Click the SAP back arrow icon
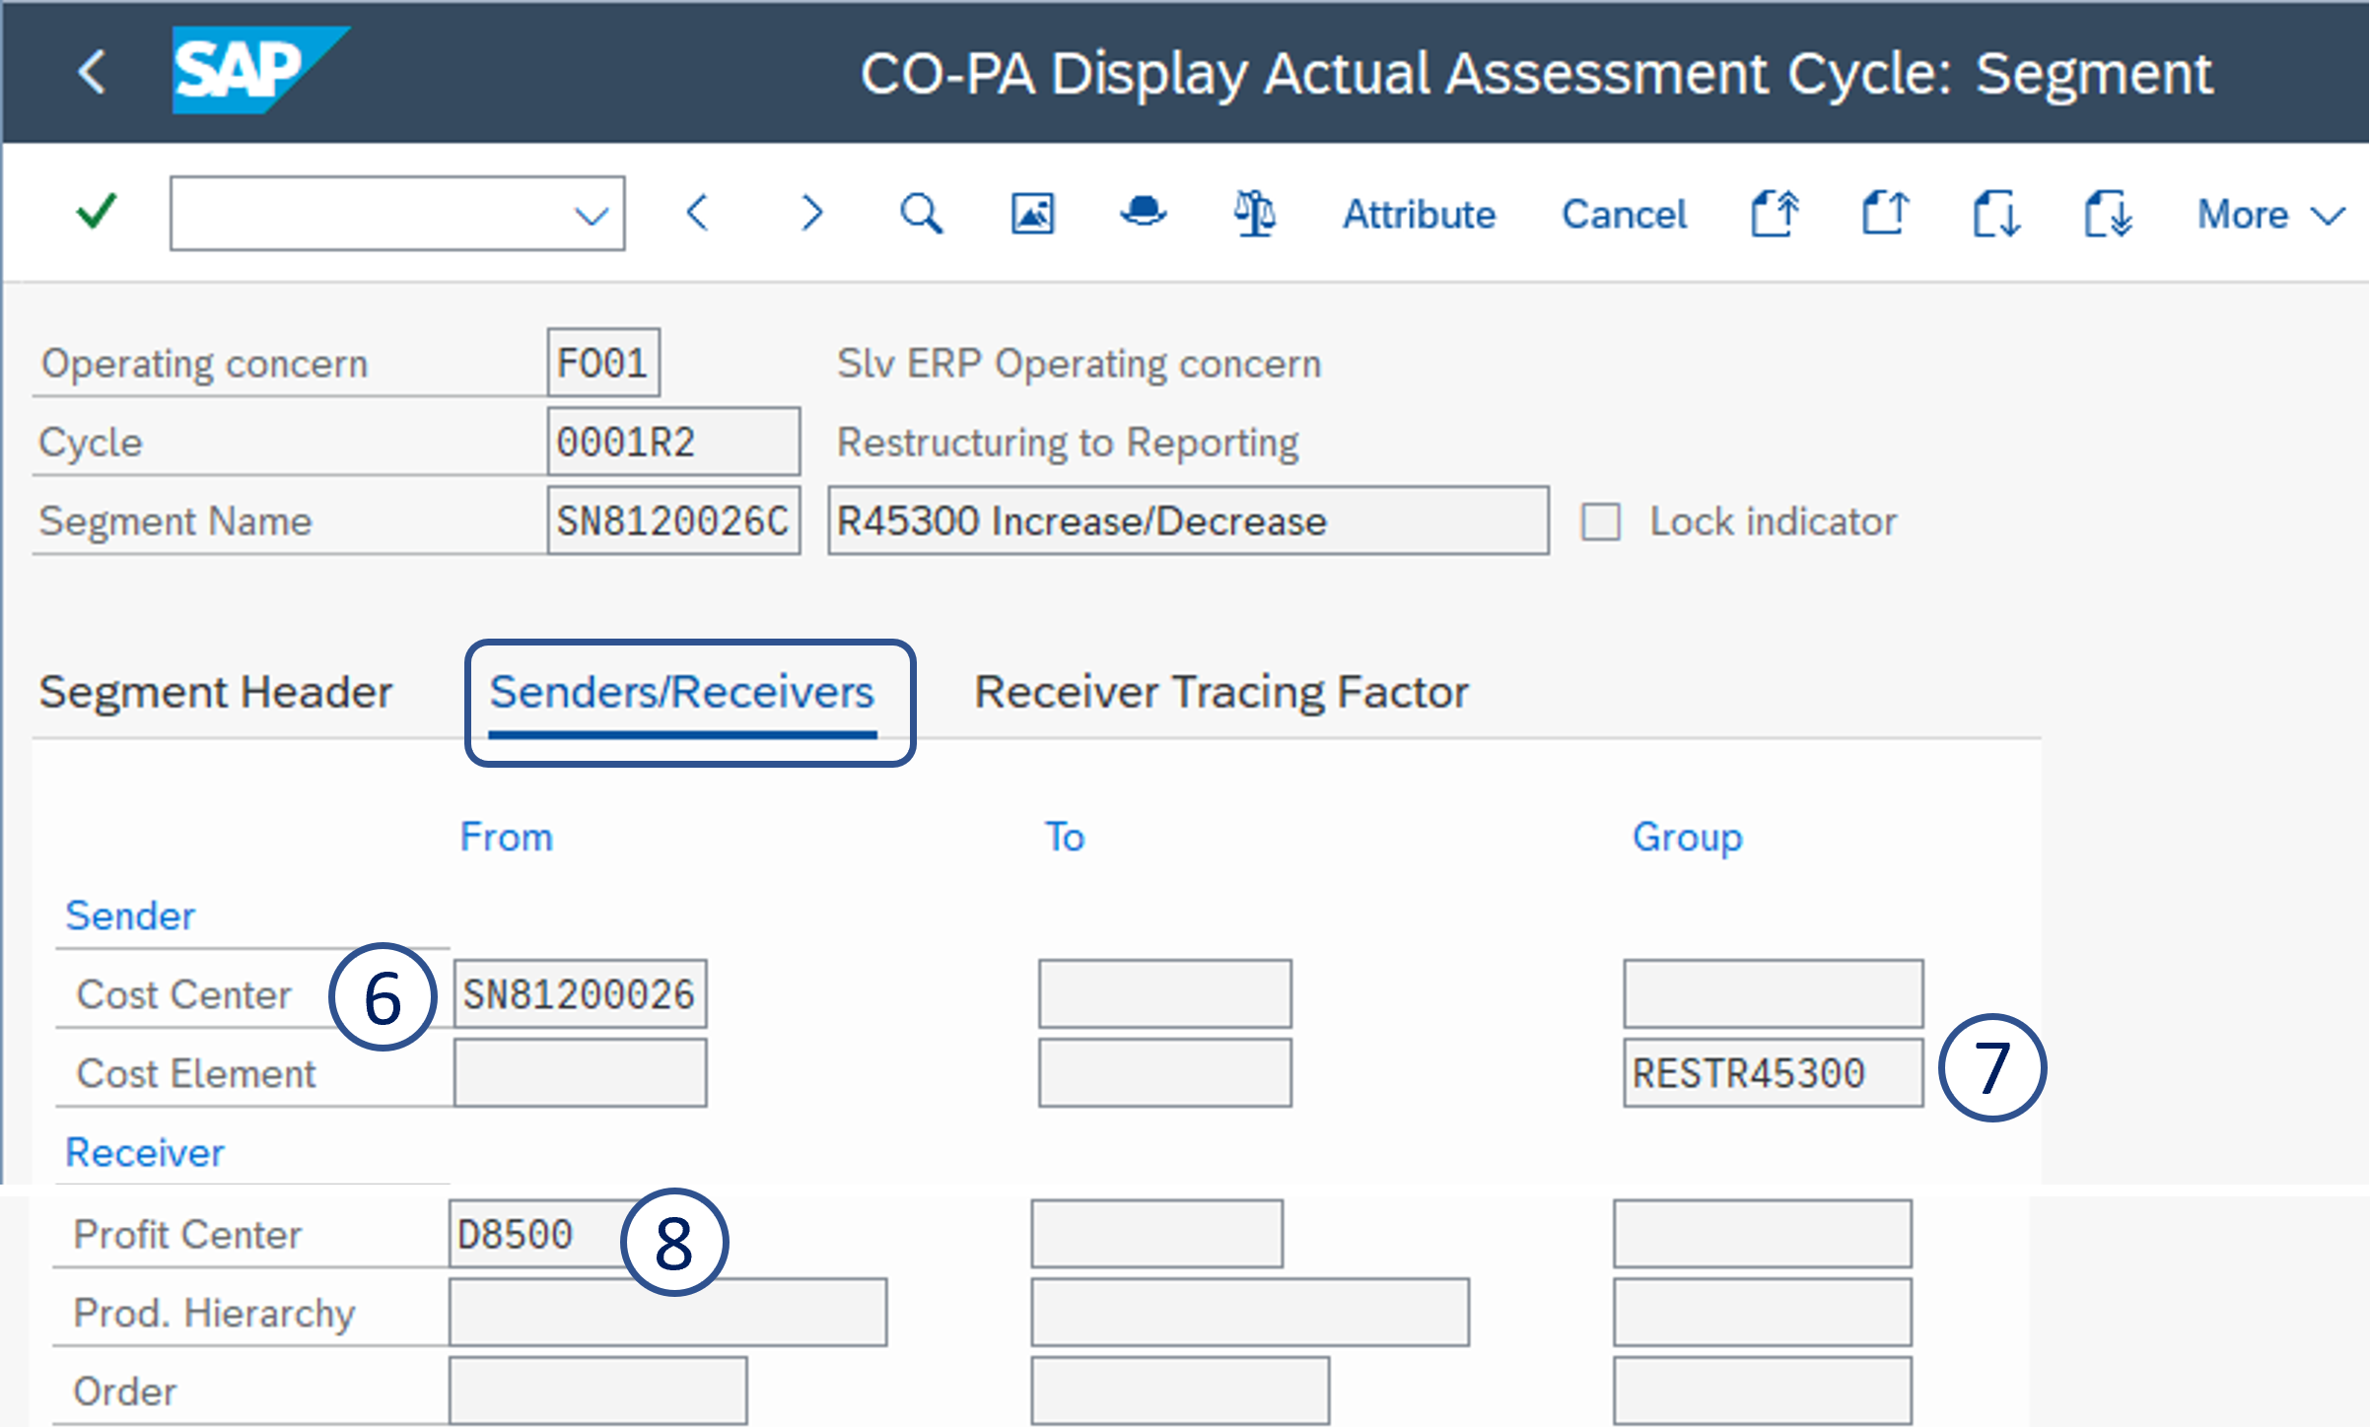 click(x=92, y=72)
